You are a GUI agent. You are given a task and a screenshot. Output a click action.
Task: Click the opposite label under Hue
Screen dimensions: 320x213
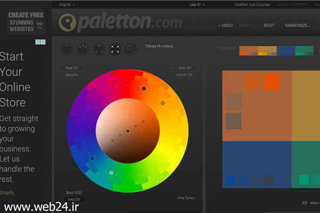(x=71, y=75)
